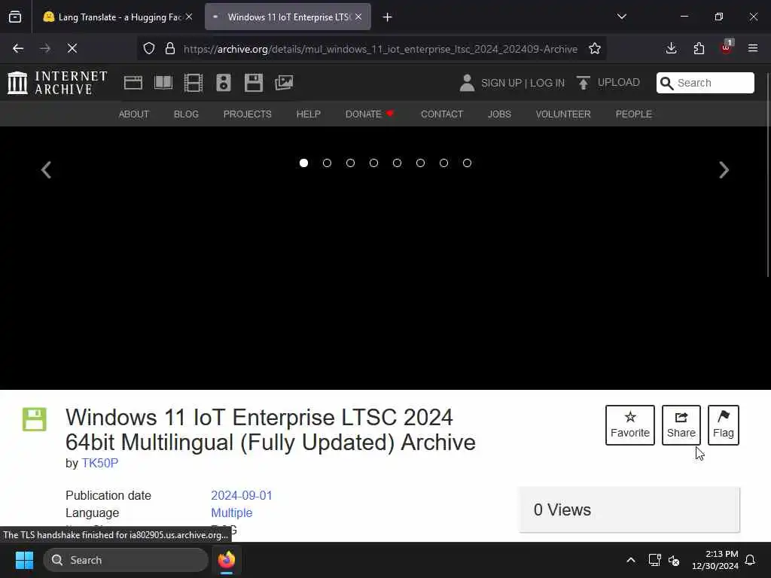
Task: Click the Archive search field
Action: coord(705,83)
